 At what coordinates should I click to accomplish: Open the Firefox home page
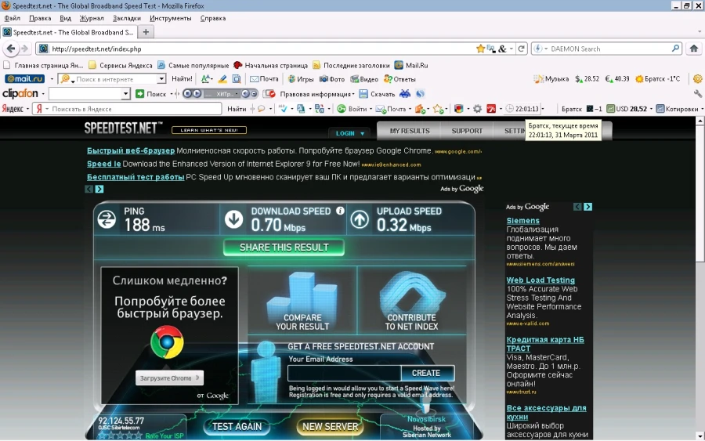tap(694, 49)
